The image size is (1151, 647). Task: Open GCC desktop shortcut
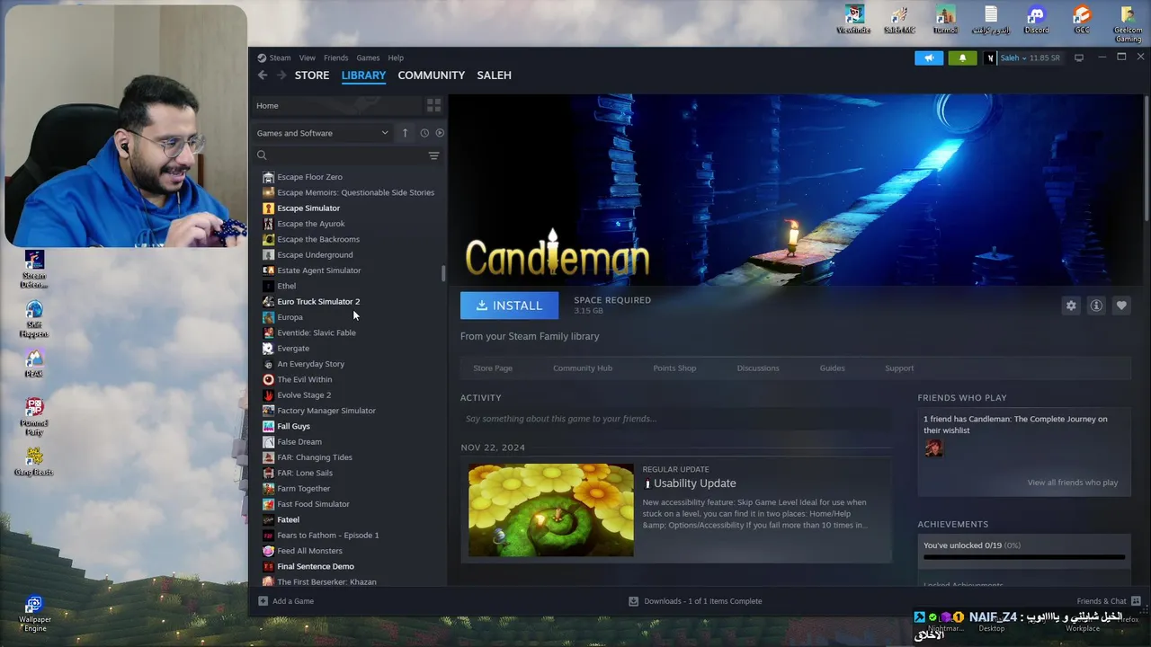pos(1082,20)
